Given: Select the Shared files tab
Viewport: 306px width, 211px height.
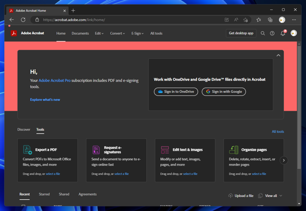Looking at the screenshot, I should tap(64, 194).
